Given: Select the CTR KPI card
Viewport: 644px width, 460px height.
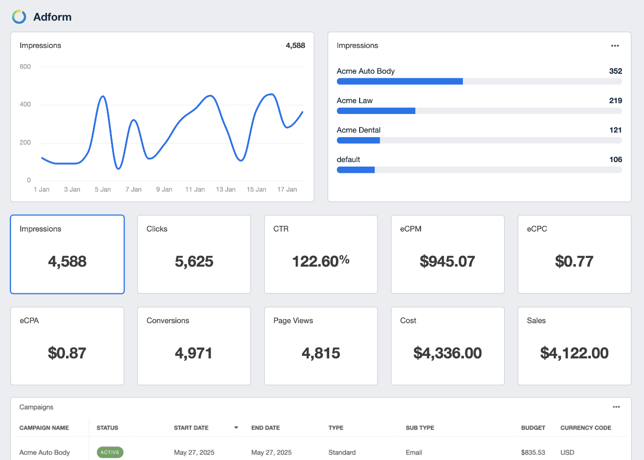Looking at the screenshot, I should click(x=321, y=254).
